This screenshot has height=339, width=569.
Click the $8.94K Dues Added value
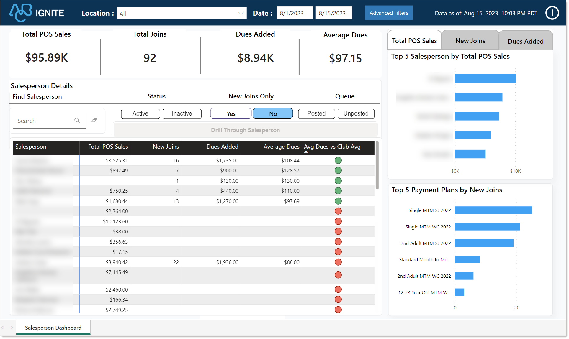[x=256, y=58]
